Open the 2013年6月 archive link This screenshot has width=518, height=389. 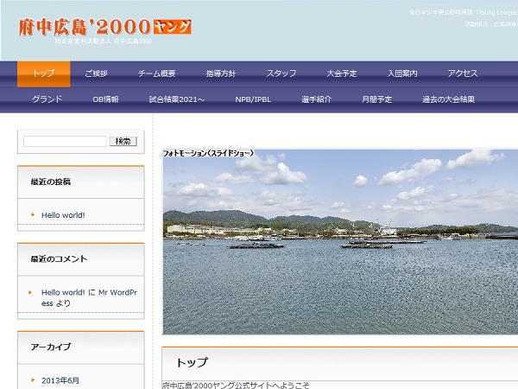60,380
